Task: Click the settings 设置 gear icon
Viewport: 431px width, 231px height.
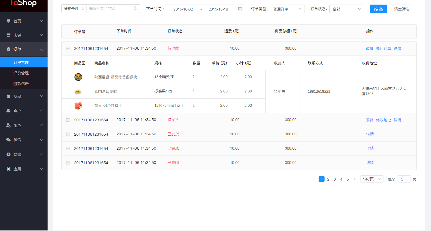Action: (8, 154)
